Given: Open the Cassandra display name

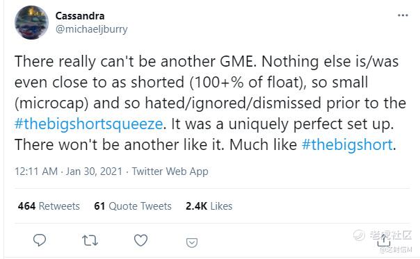Looking at the screenshot, I should pos(80,16).
